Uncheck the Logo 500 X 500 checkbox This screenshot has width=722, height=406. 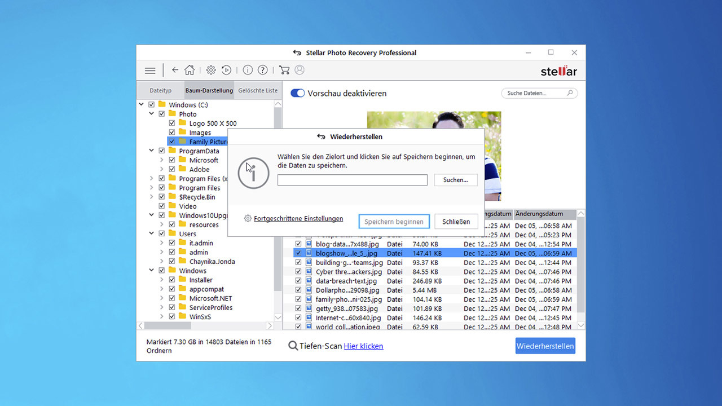tap(172, 123)
